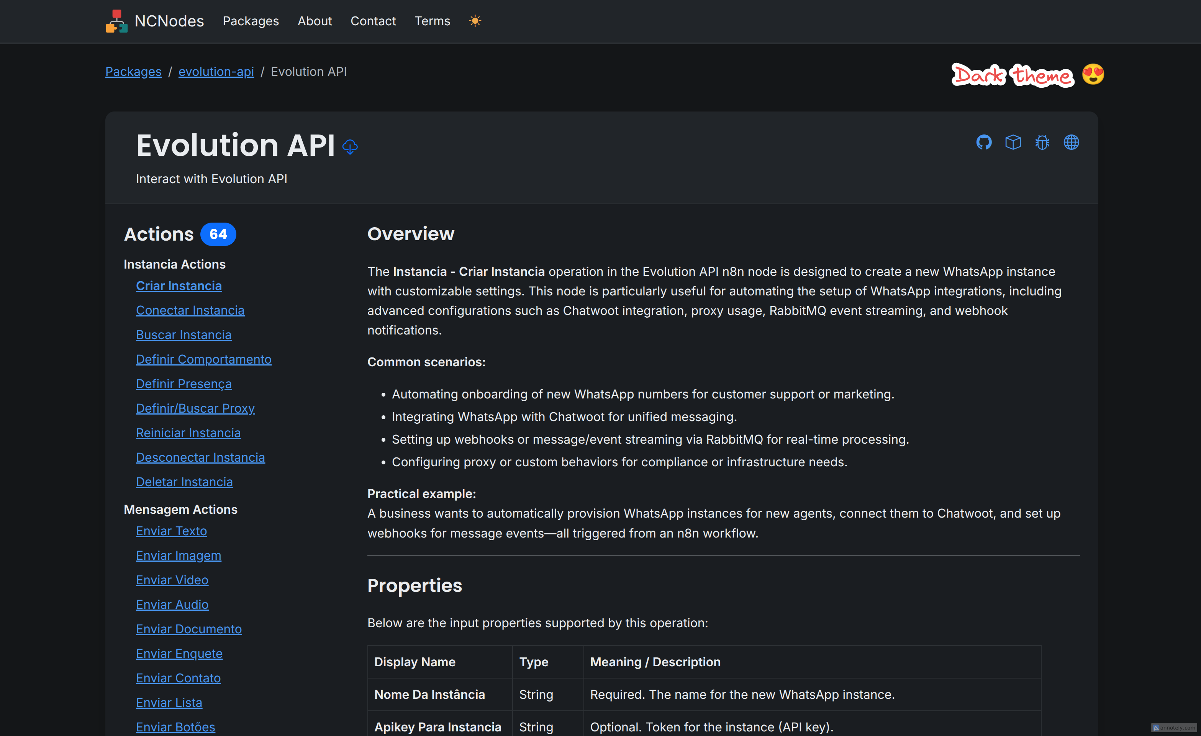Open the bug report icon
Image resolution: width=1201 pixels, height=736 pixels.
(x=1042, y=142)
